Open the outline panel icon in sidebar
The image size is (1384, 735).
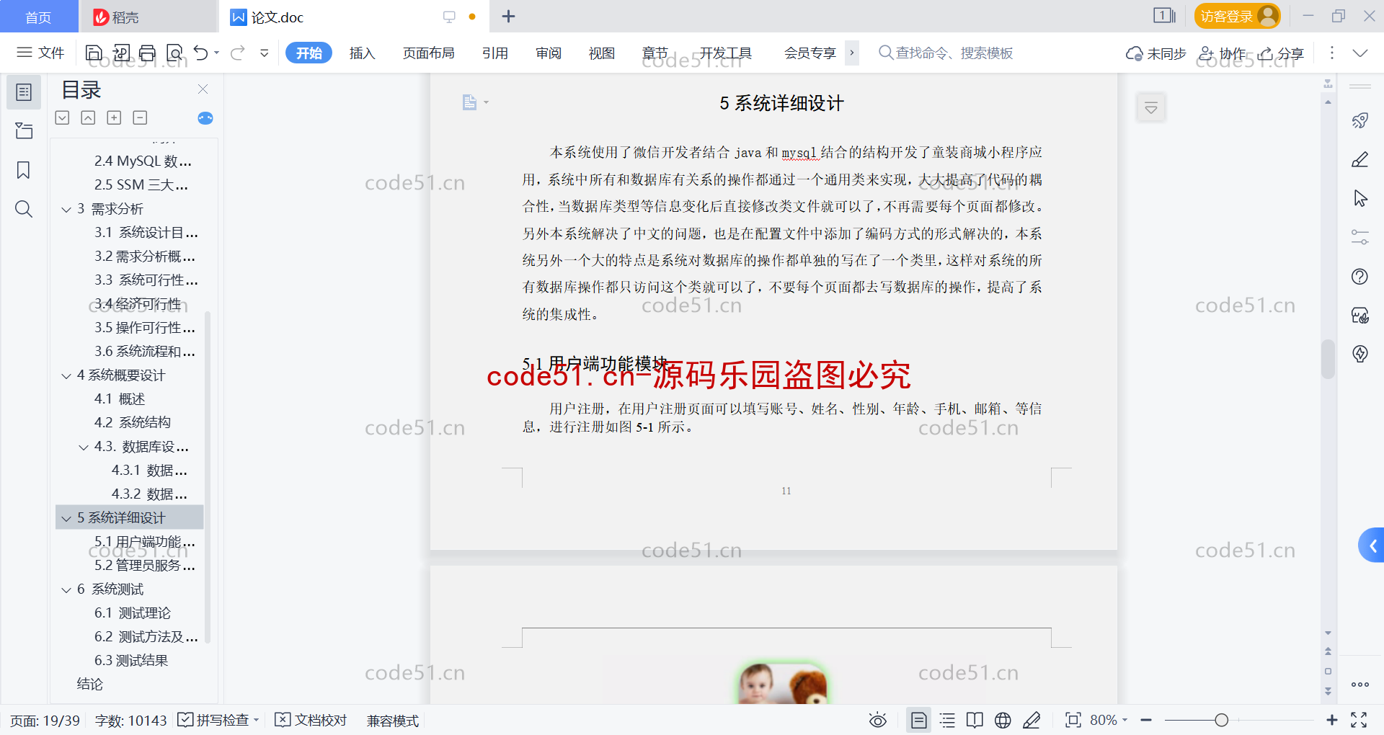pyautogui.click(x=24, y=92)
